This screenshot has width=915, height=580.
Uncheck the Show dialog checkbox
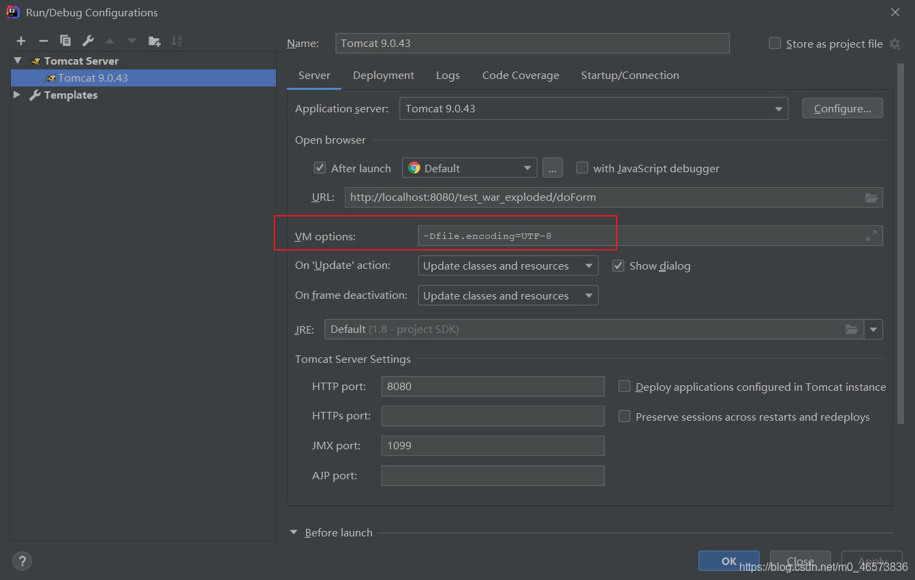point(618,265)
